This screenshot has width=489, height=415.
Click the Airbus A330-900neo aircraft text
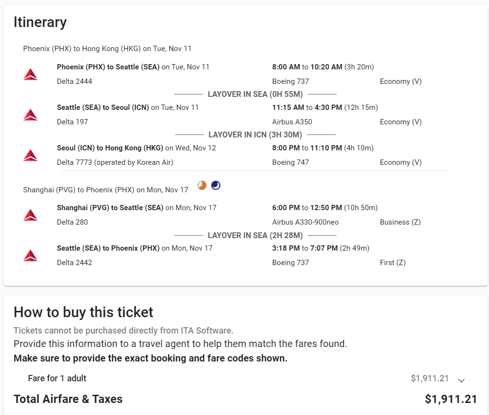point(305,222)
